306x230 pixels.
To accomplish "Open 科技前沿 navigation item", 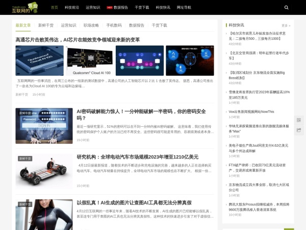I will 72,8.
